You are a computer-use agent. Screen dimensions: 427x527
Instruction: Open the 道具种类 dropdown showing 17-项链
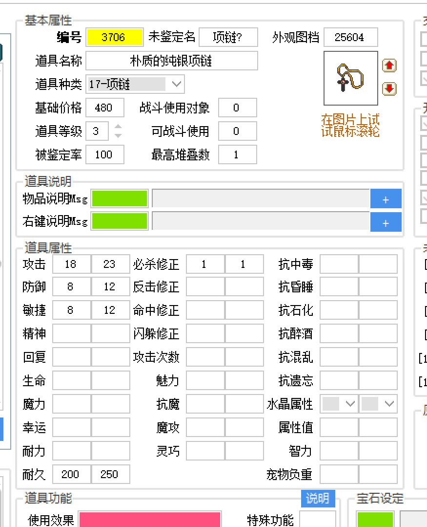176,84
